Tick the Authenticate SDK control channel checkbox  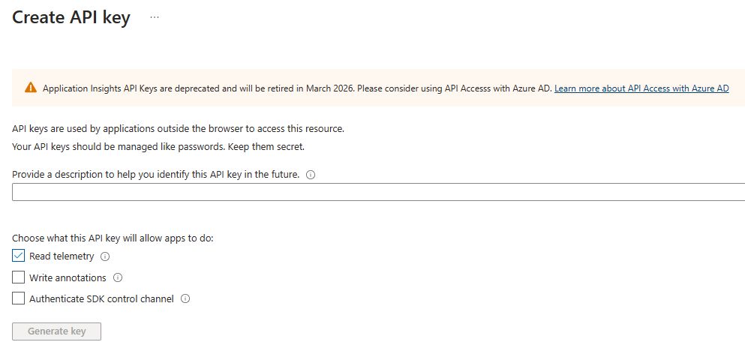pyautogui.click(x=19, y=298)
